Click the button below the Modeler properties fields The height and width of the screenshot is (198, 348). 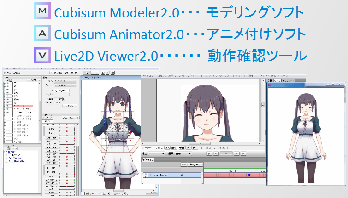coord(70,106)
